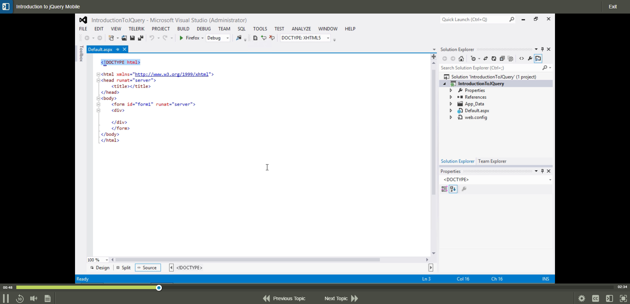Open browser selection dropdown next to Firefox

tap(202, 38)
